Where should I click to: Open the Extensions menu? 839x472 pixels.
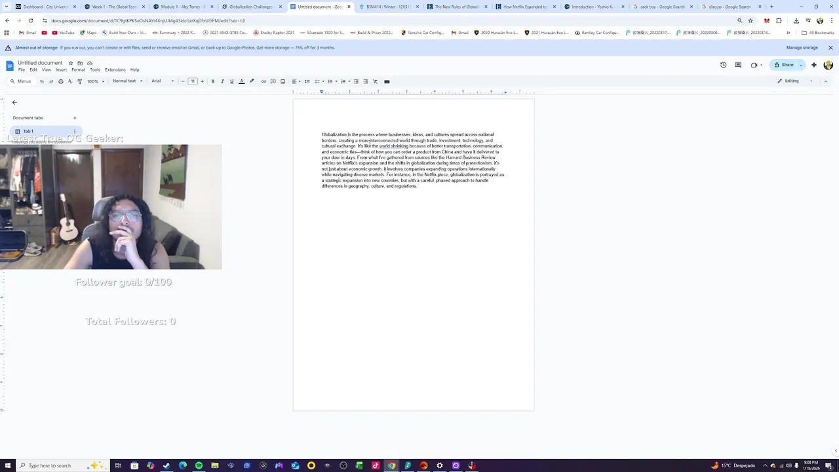coord(115,69)
